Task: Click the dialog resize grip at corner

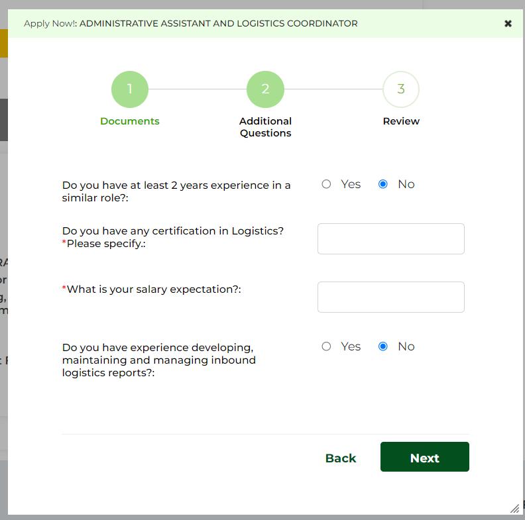Action: (514, 509)
